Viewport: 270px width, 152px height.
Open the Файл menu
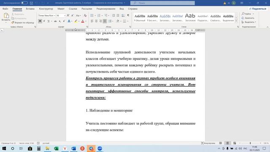tap(5, 8)
